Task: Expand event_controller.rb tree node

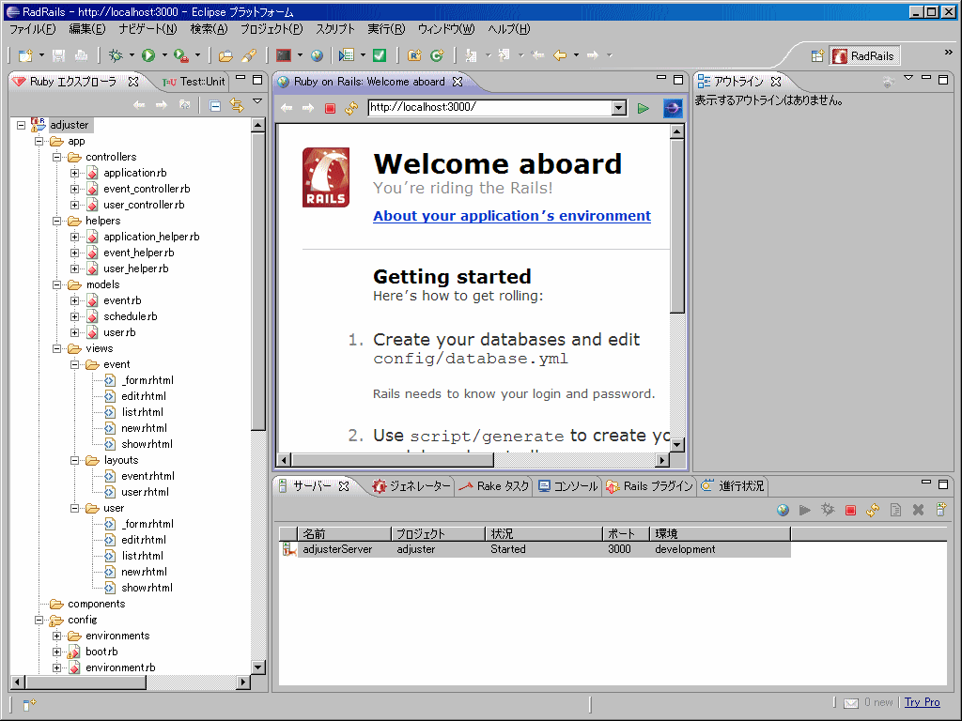Action: (x=75, y=189)
